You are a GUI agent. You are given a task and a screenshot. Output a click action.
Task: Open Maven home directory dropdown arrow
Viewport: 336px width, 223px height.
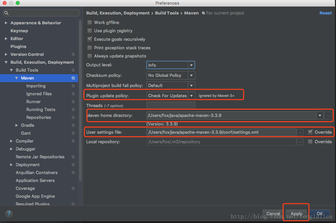tap(320, 116)
